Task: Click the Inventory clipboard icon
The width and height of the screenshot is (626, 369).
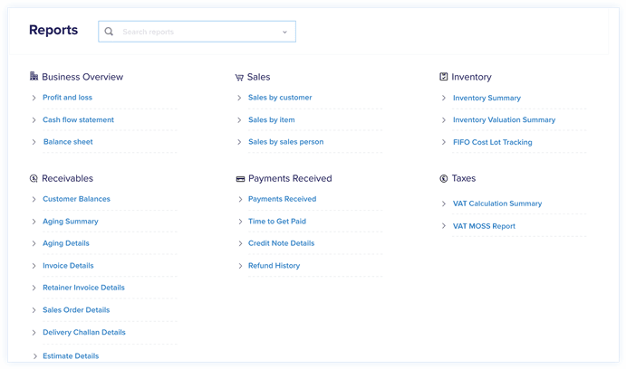Action: pyautogui.click(x=444, y=77)
